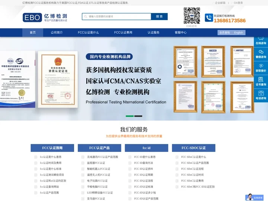Screen dimensions: 268x201
Task: Open fcc id category header
Action: pos(147,148)
